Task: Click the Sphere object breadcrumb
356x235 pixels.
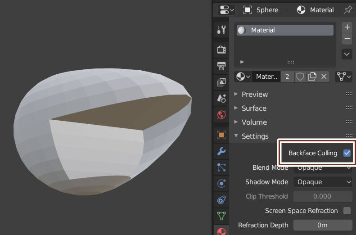Action: [x=261, y=10]
